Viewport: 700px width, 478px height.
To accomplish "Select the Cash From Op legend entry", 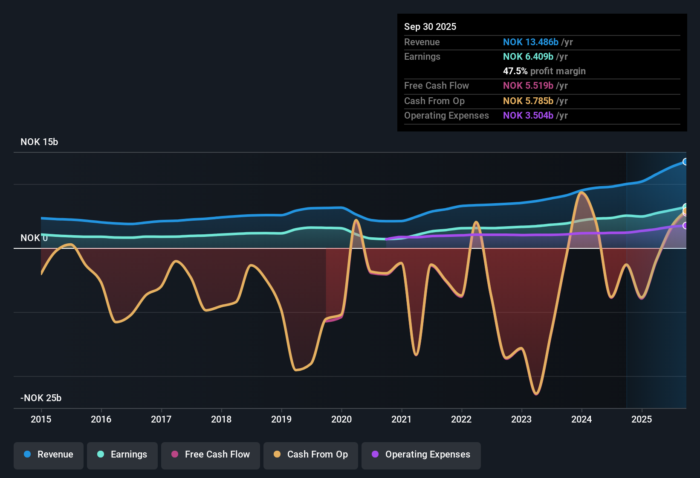I will pos(310,455).
